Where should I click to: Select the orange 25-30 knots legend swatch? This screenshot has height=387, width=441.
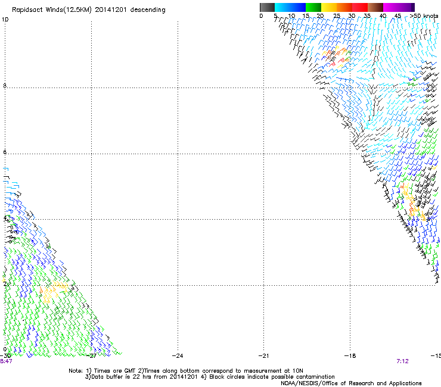tap(344, 7)
